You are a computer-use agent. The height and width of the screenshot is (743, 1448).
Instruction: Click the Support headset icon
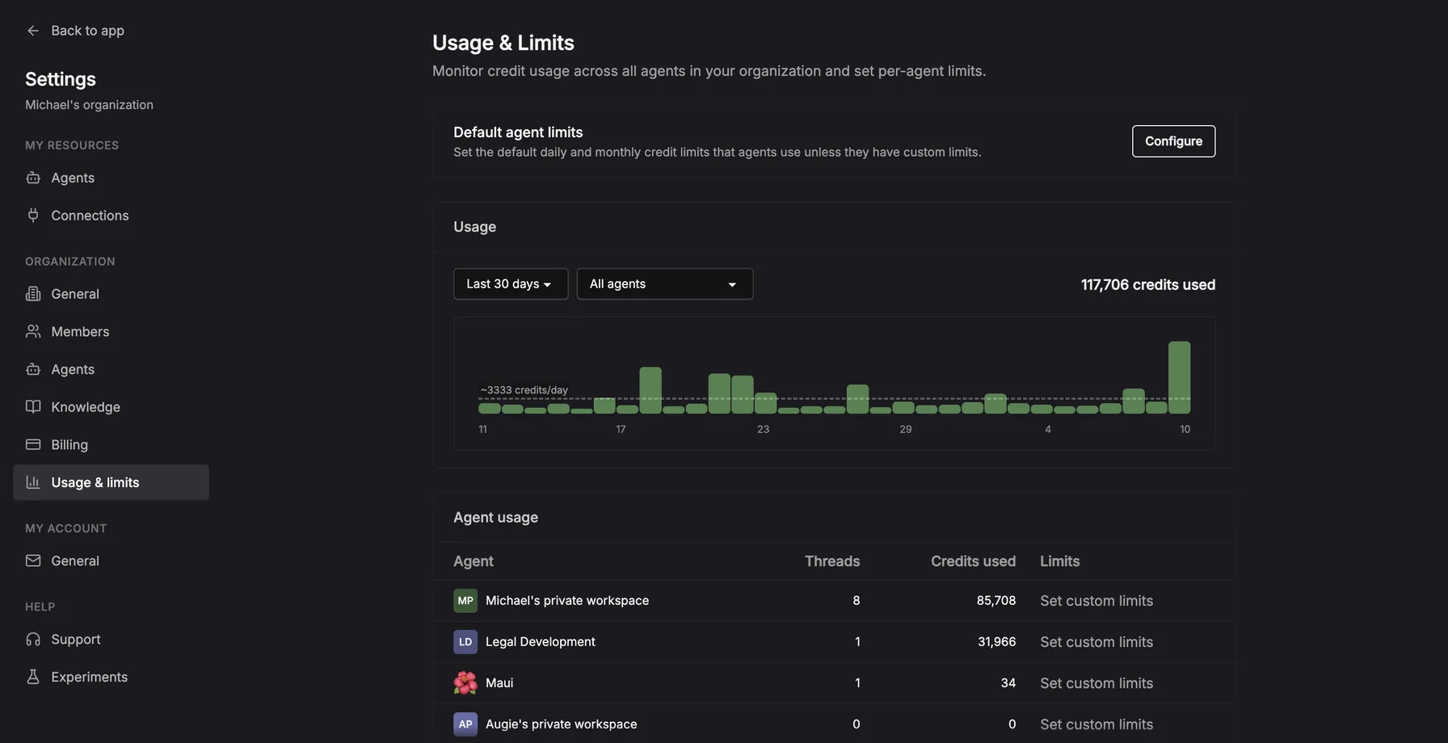(x=33, y=639)
